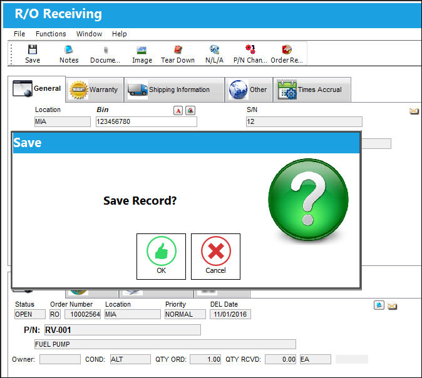Click the second small icon beside Bin
This screenshot has height=378, width=422.
pyautogui.click(x=190, y=110)
